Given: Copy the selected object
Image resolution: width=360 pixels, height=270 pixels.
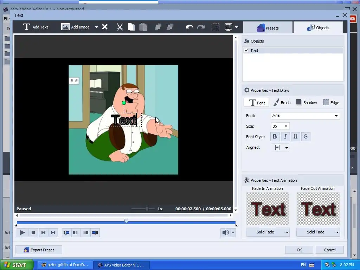Looking at the screenshot, I should point(131,27).
